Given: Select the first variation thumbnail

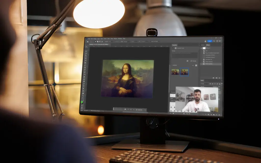Looking at the screenshot, I should (x=175, y=72).
